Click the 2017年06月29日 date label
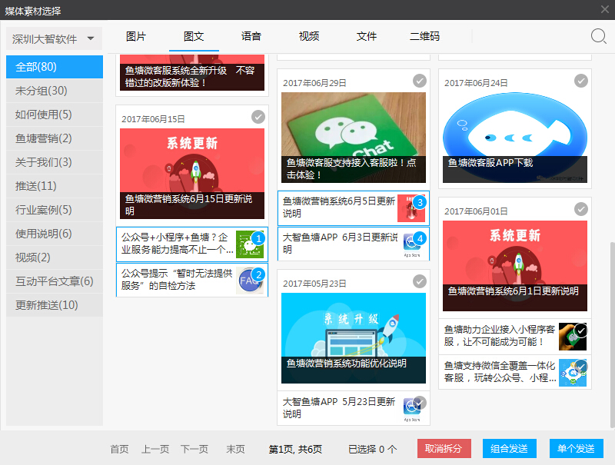 pyautogui.click(x=314, y=83)
